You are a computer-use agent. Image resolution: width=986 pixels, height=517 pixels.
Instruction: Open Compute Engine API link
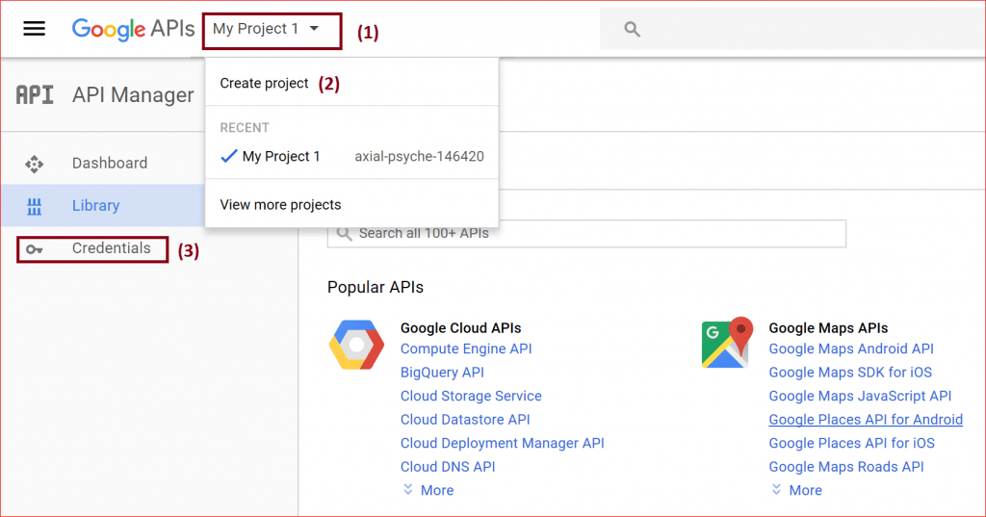point(466,349)
